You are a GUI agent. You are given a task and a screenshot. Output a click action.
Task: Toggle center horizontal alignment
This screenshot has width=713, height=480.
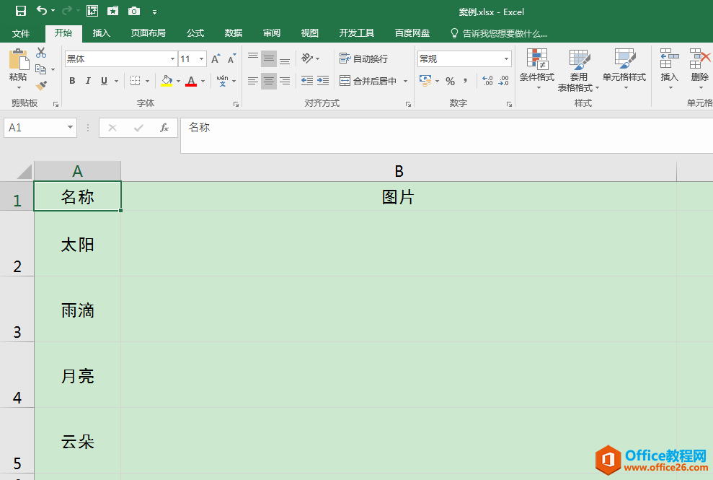coord(269,81)
